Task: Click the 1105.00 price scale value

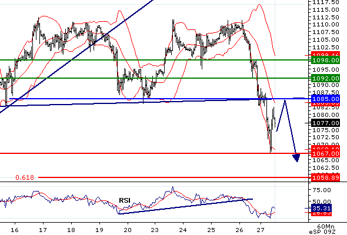Action: [x=325, y=40]
